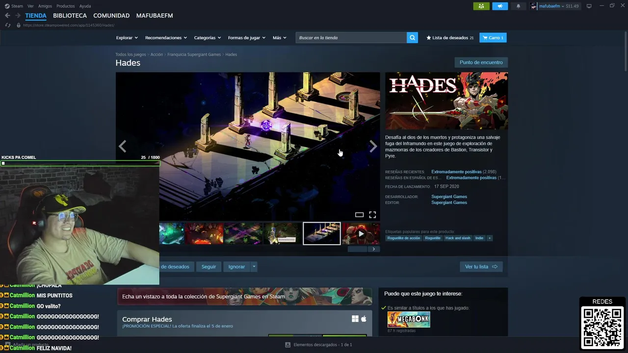This screenshot has width=628, height=353.
Task: Switch to Big Picture mode monitor icon
Action: coord(589,6)
